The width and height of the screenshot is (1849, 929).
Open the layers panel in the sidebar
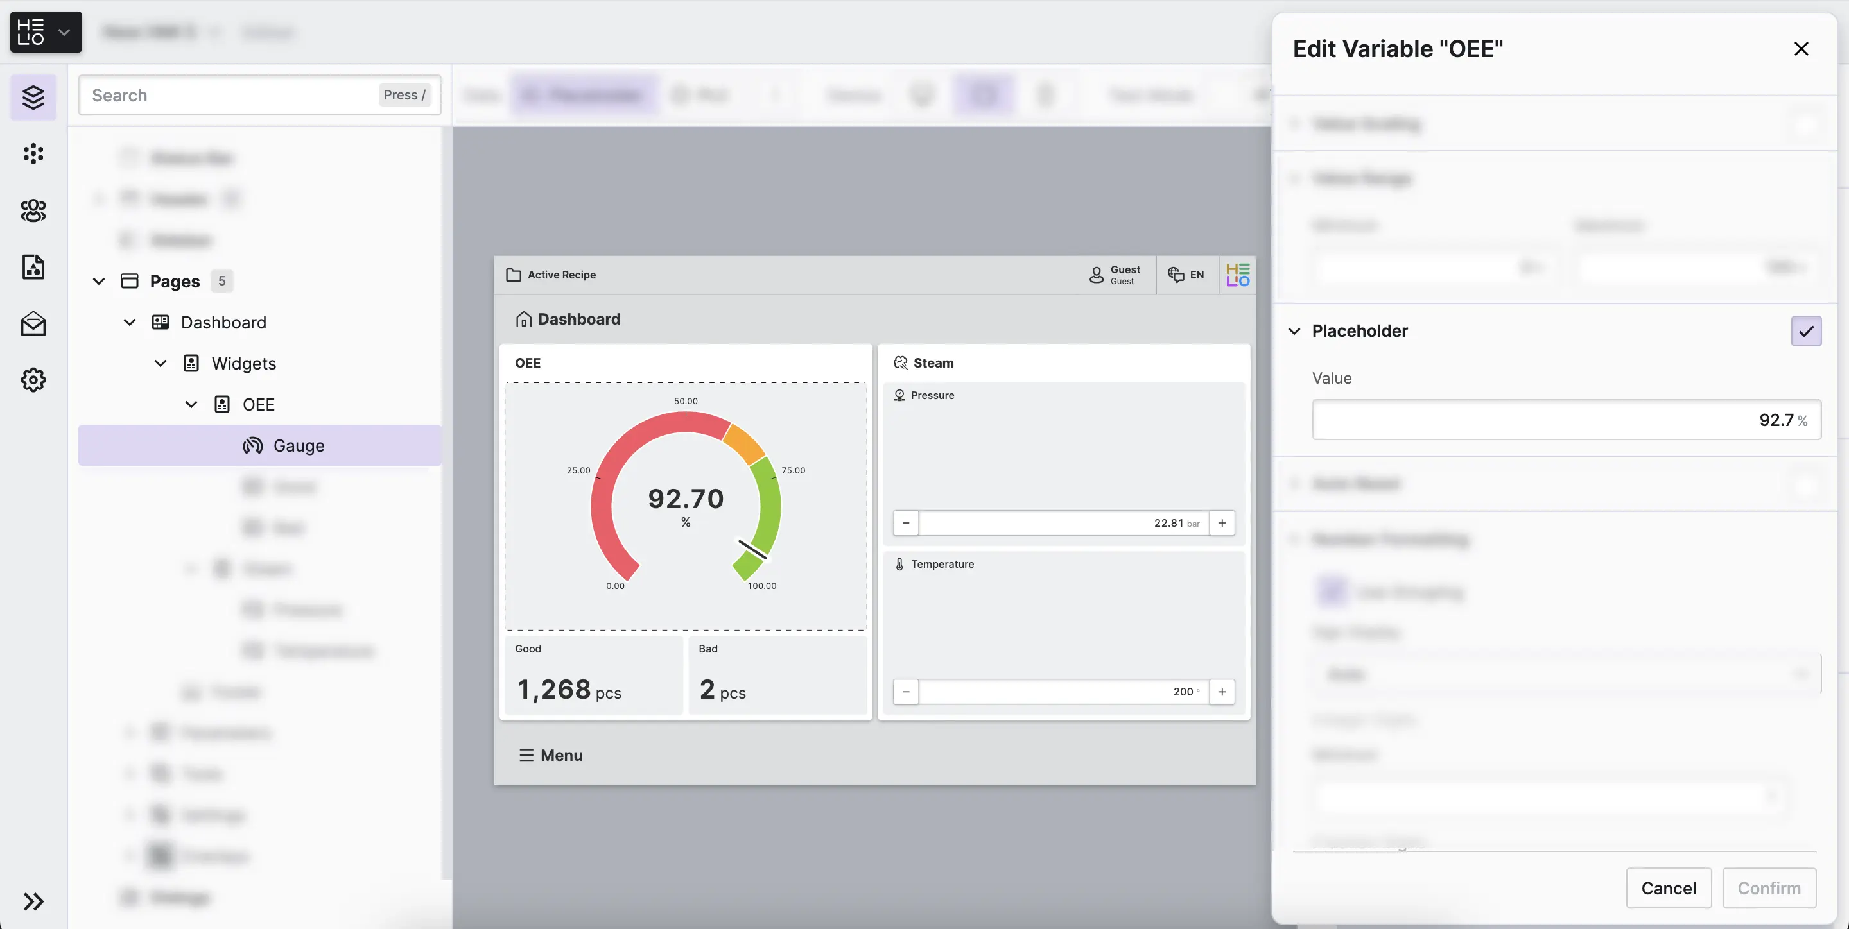[x=33, y=97]
